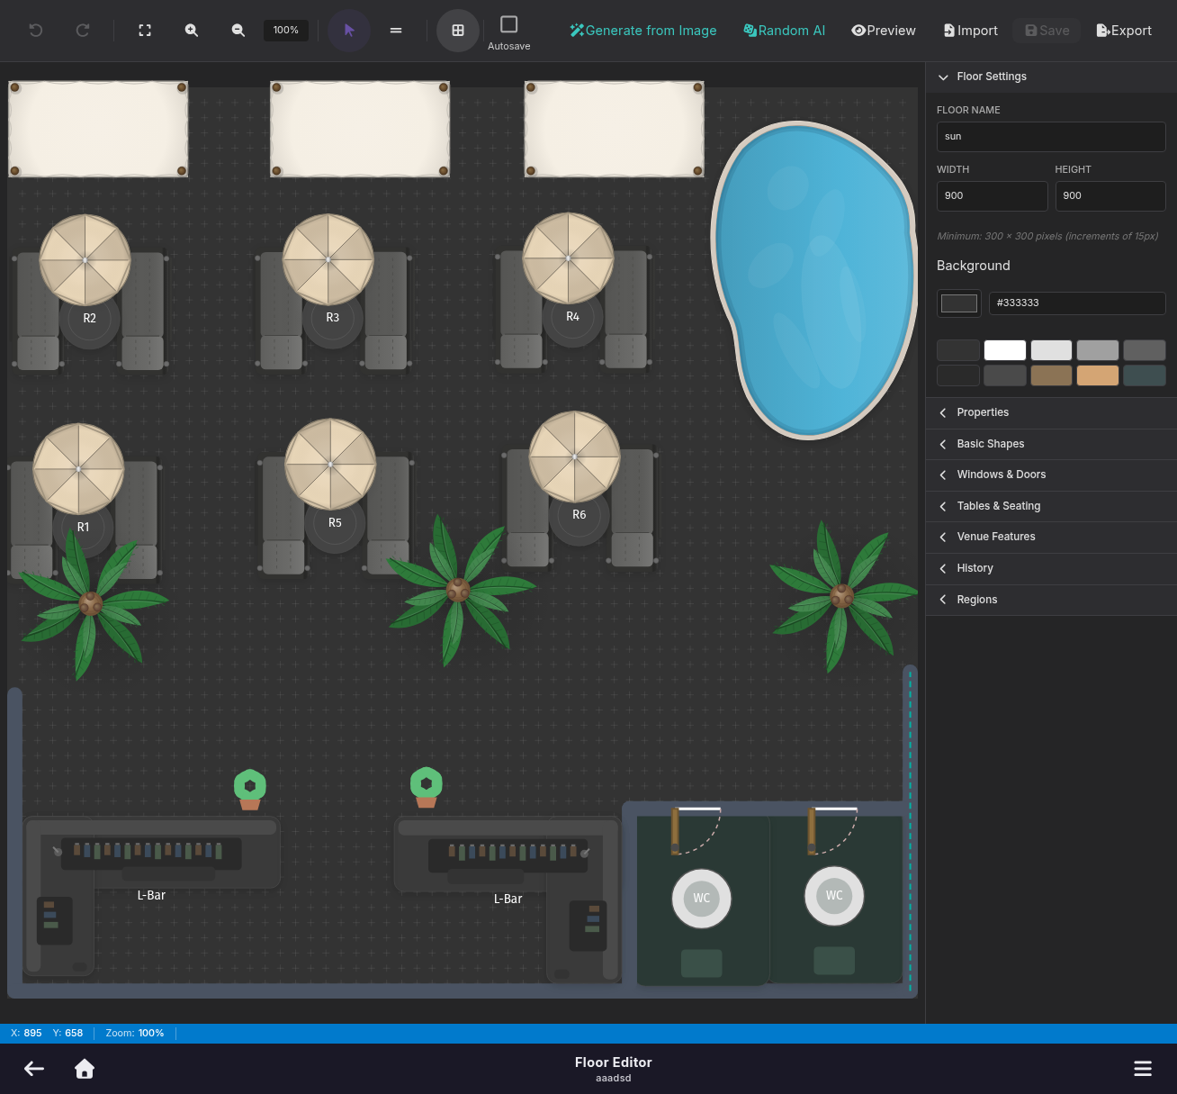Expand the Windows & Doors panel
1177x1094 pixels.
1001,475
